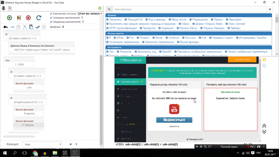This screenshot has height=157, width=279.
Task: Click the double-checkmark select all icon
Action: tap(37, 27)
